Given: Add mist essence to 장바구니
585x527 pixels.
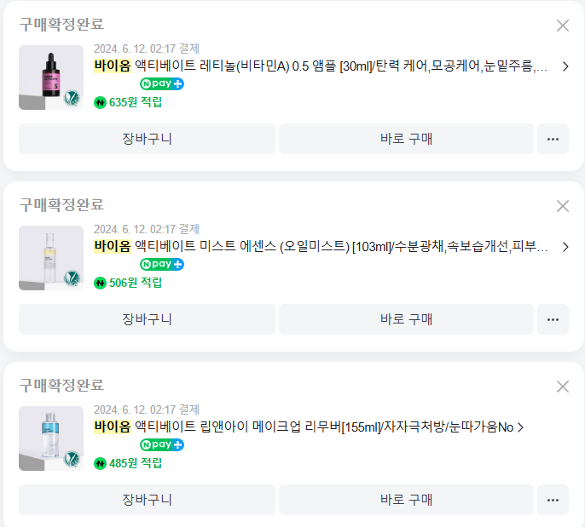Looking at the screenshot, I should pos(147,319).
